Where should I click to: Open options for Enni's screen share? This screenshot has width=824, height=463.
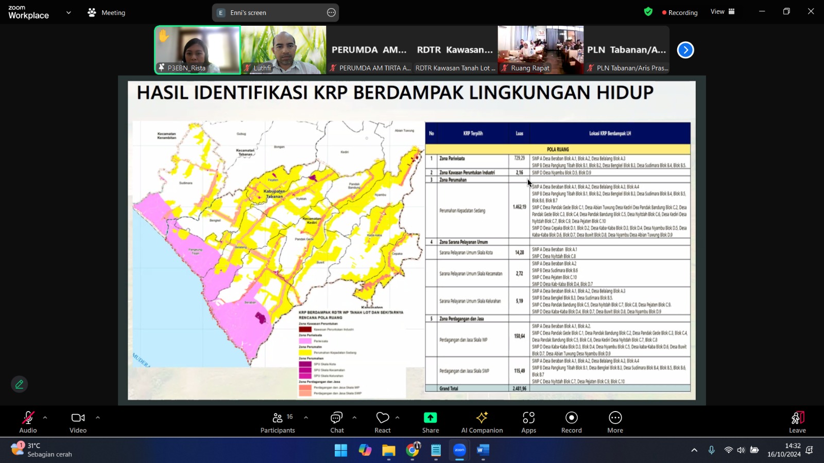point(331,12)
